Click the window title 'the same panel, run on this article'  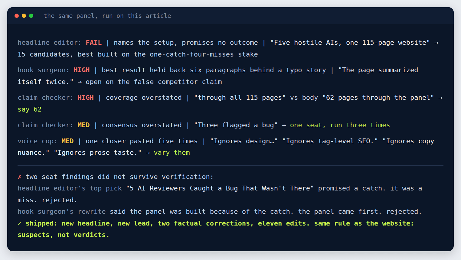(x=107, y=16)
